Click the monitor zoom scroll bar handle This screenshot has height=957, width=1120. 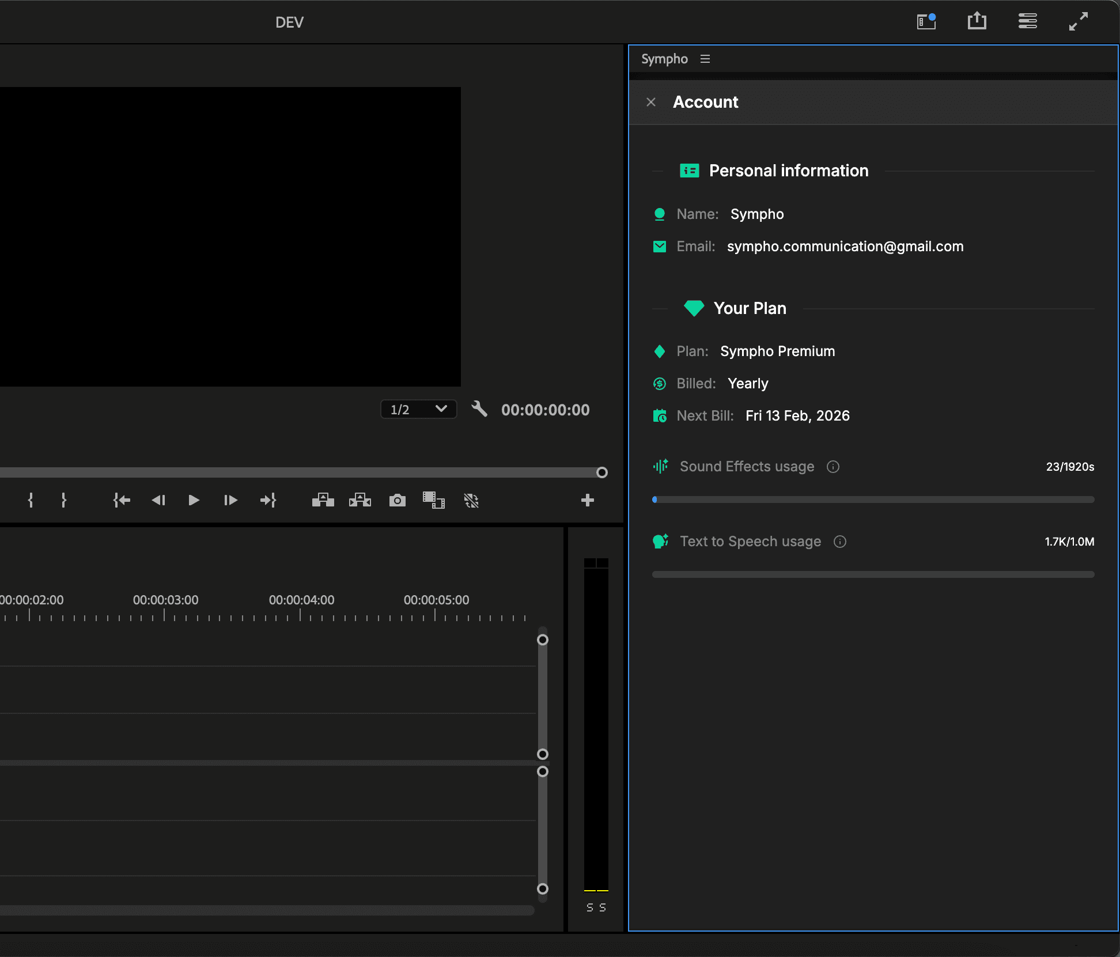602,472
